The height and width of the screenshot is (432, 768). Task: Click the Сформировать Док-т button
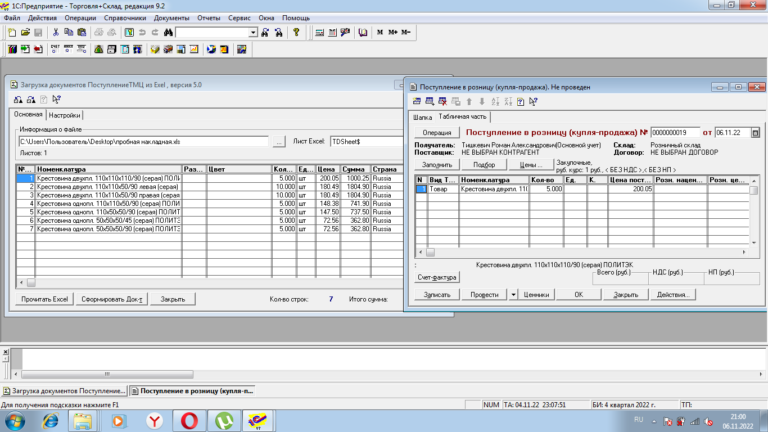[x=112, y=299]
